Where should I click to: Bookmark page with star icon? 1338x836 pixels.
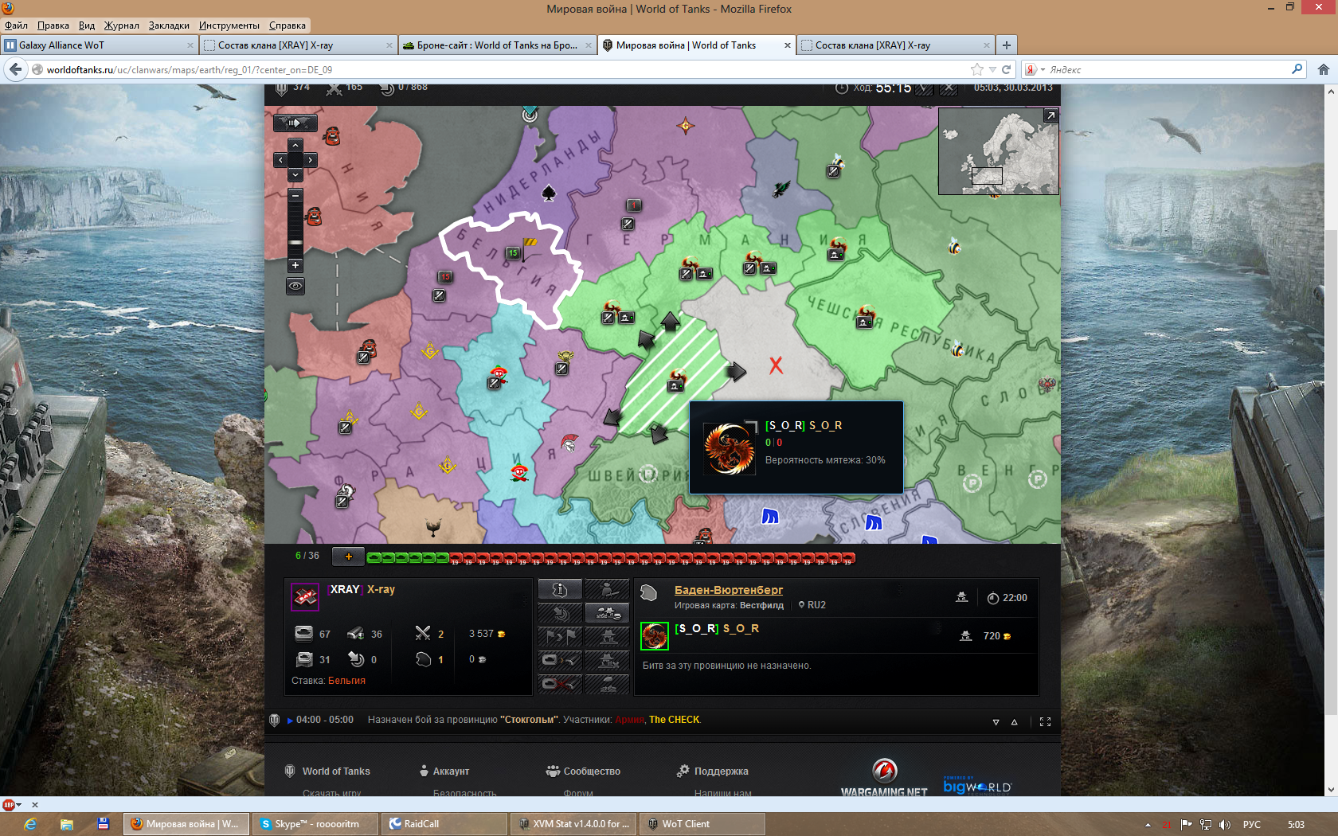point(977,70)
